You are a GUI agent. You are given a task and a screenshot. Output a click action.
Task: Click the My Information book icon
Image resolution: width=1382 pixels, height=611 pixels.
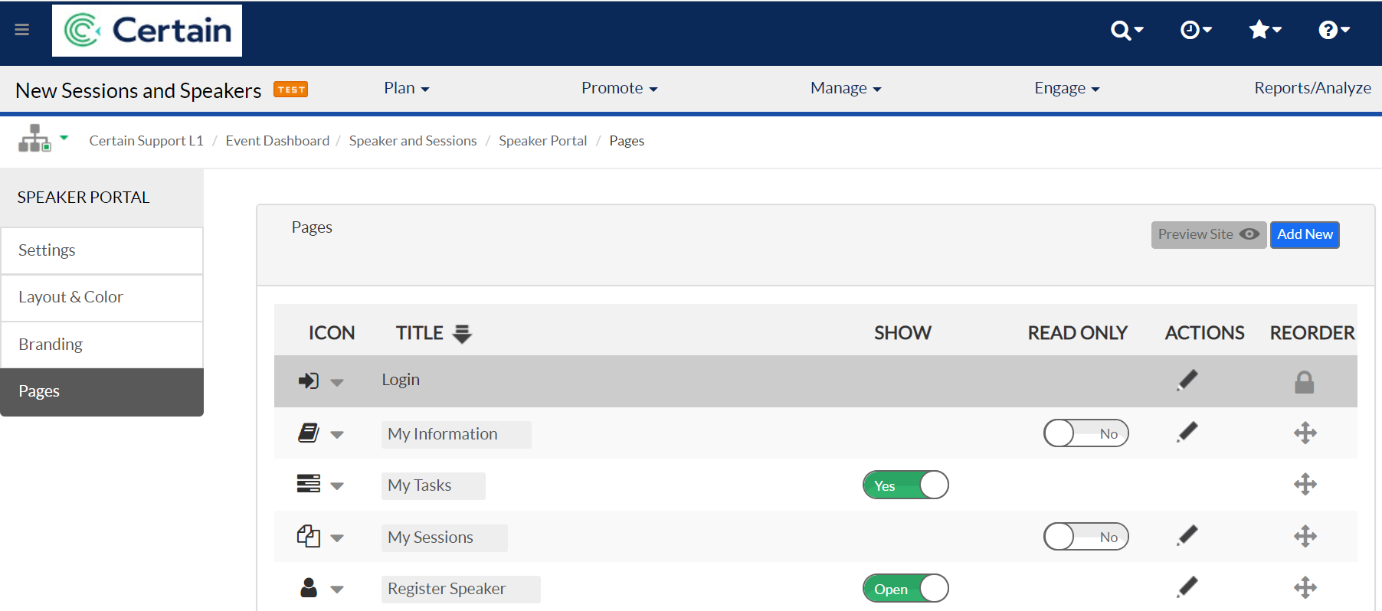[309, 433]
